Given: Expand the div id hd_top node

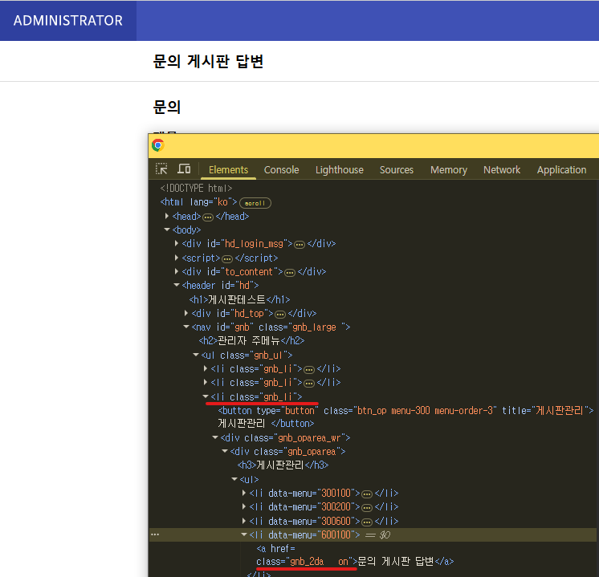Looking at the screenshot, I should point(186,313).
